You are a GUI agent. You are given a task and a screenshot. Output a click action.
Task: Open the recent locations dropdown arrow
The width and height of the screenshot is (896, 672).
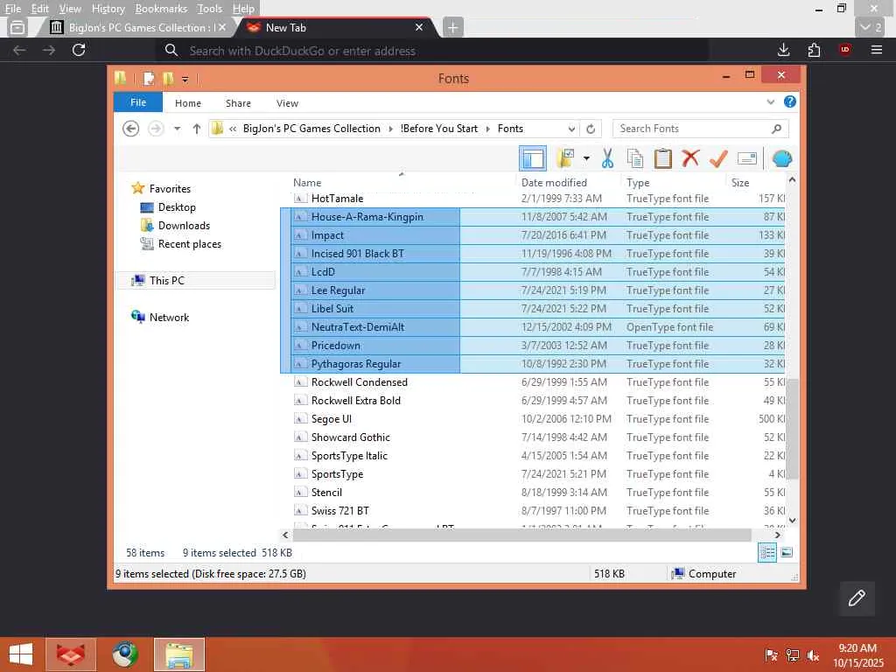click(177, 129)
